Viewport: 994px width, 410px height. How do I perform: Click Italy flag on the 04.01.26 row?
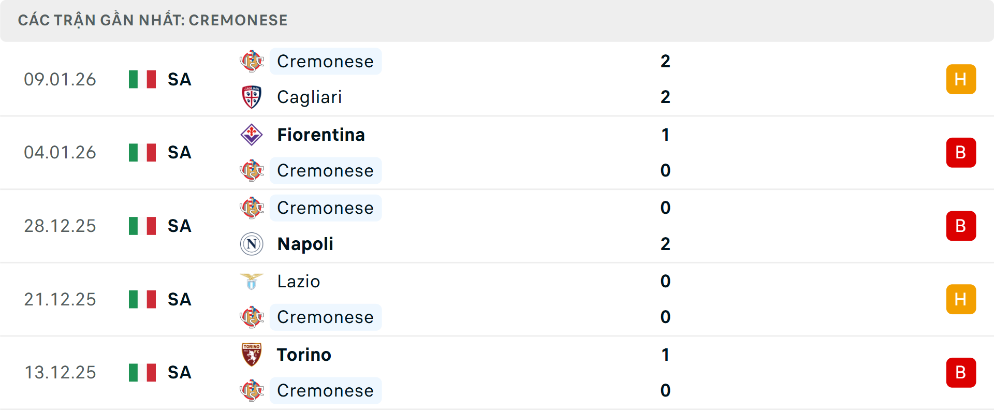[142, 153]
